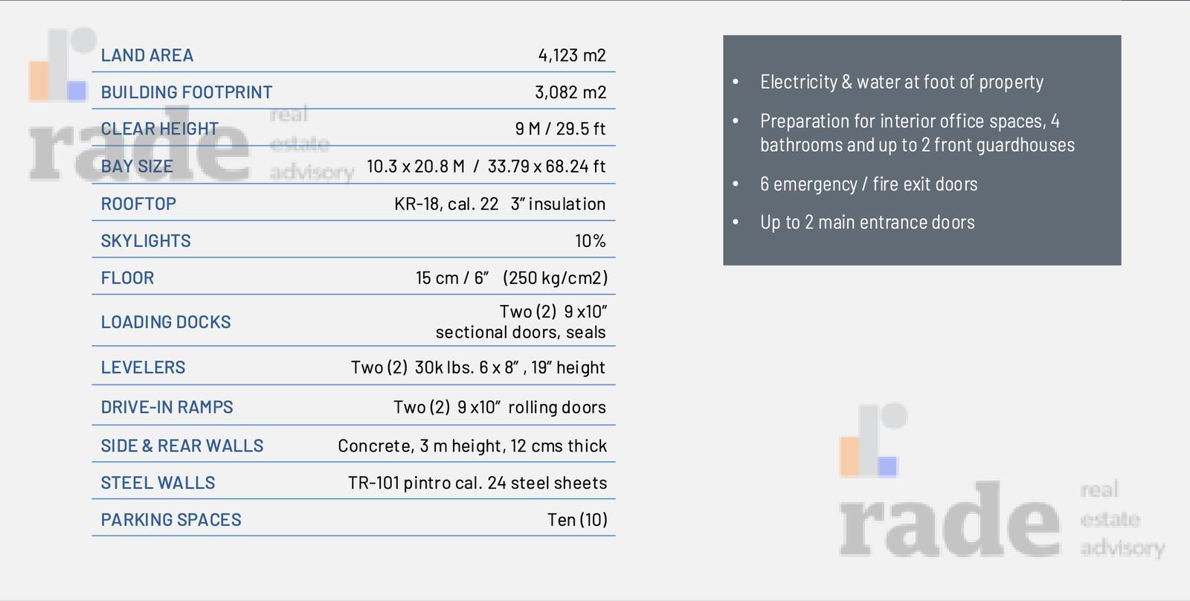
Task: Click the STEEL WALLS TR-101 value
Action: click(x=477, y=483)
